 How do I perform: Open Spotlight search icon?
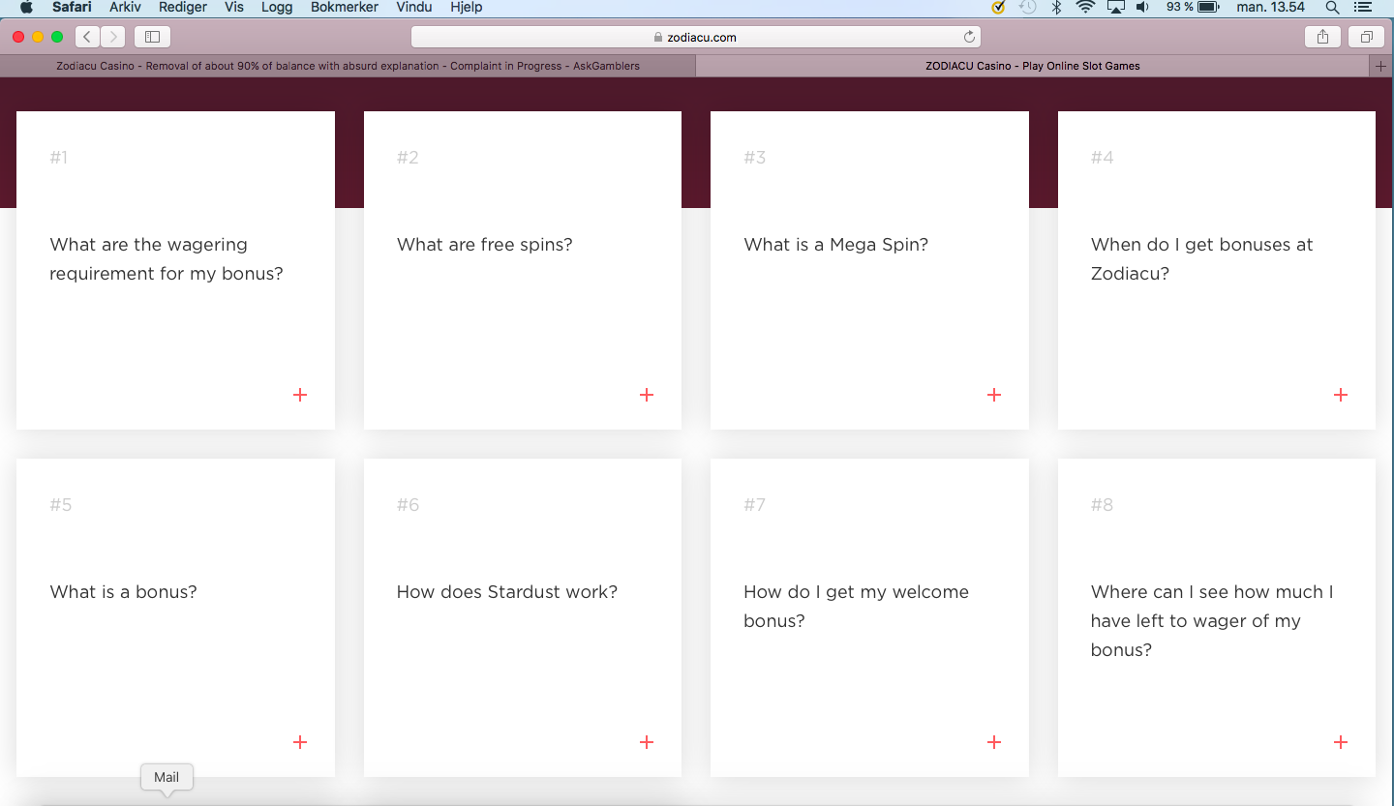(x=1333, y=8)
